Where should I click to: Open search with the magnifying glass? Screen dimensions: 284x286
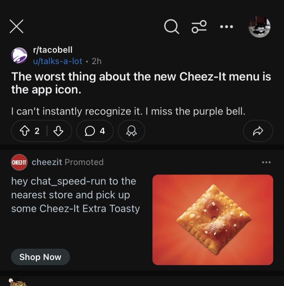(x=171, y=26)
